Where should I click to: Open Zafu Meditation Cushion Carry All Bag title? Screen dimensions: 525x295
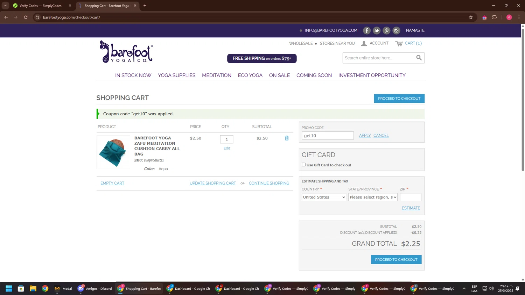click(157, 146)
